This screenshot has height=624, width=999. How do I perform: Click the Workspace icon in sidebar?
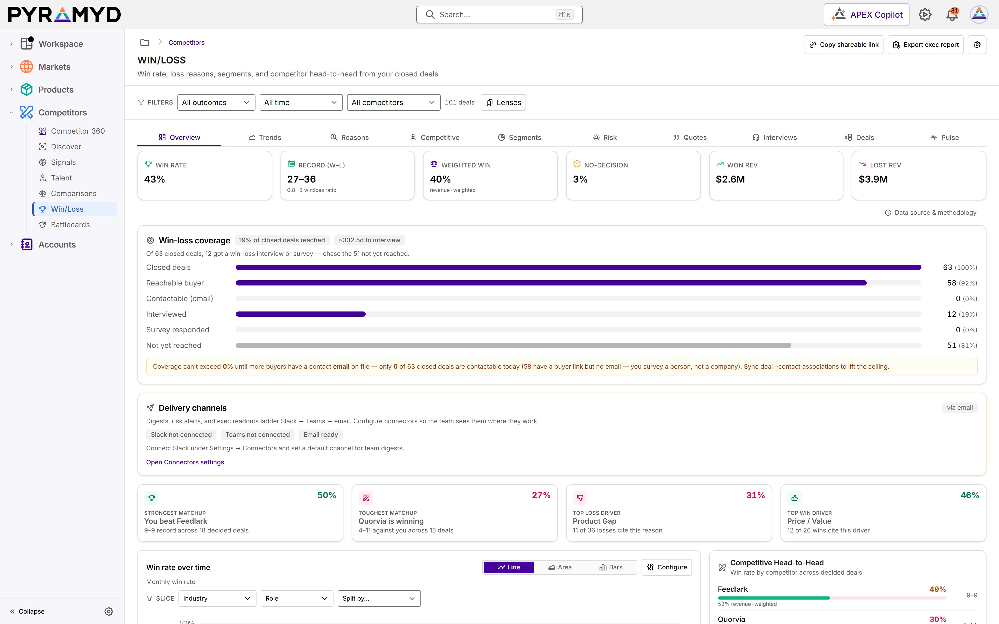(x=27, y=43)
